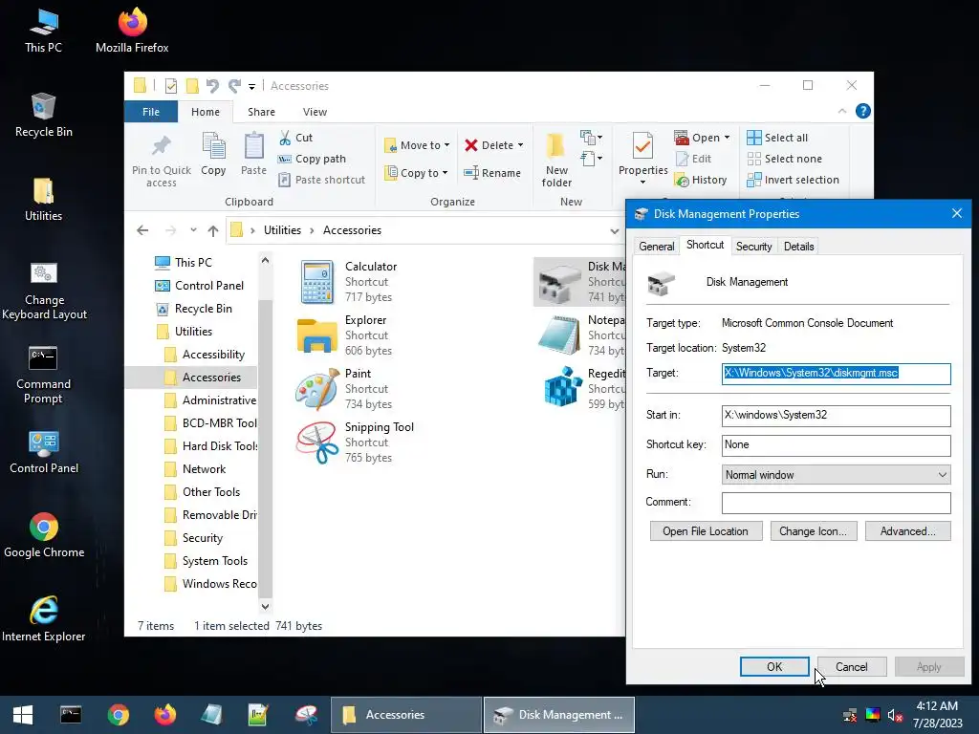Select the Explorer shortcut file
The image size is (979, 734).
click(344, 335)
